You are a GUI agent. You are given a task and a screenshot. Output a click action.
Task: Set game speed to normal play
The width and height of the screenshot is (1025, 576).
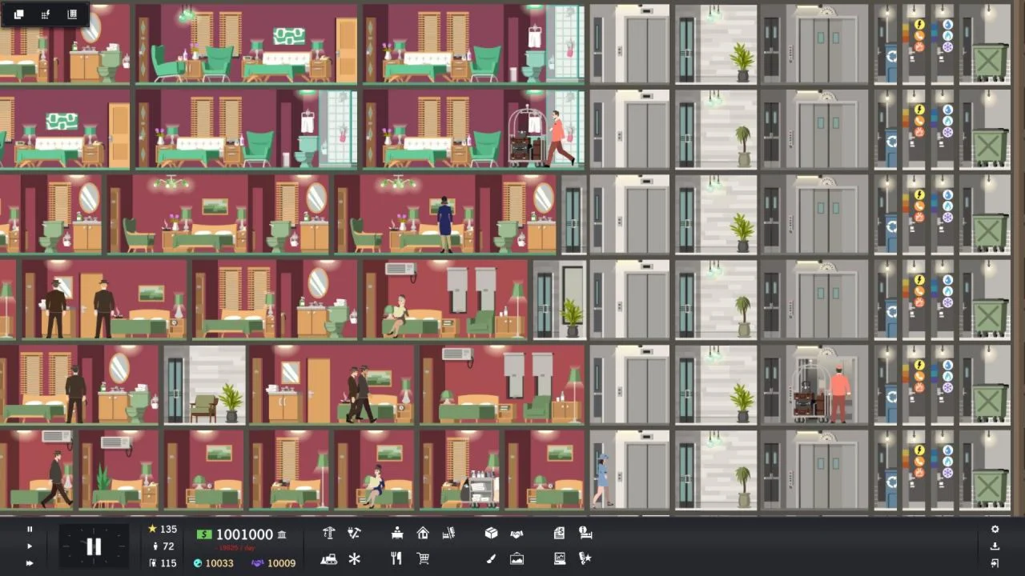pos(30,546)
